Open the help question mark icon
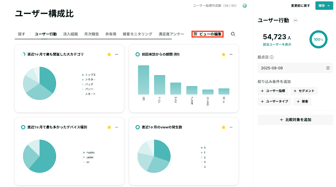This screenshot has width=336, height=187. [x=244, y=6]
